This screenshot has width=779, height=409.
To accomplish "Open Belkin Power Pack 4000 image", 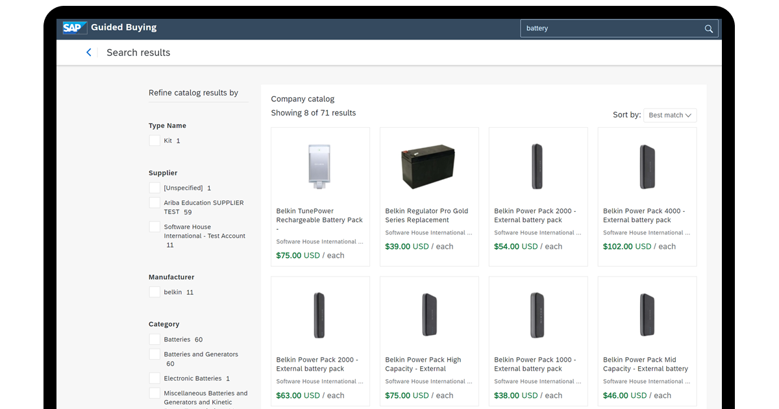I will [x=647, y=167].
